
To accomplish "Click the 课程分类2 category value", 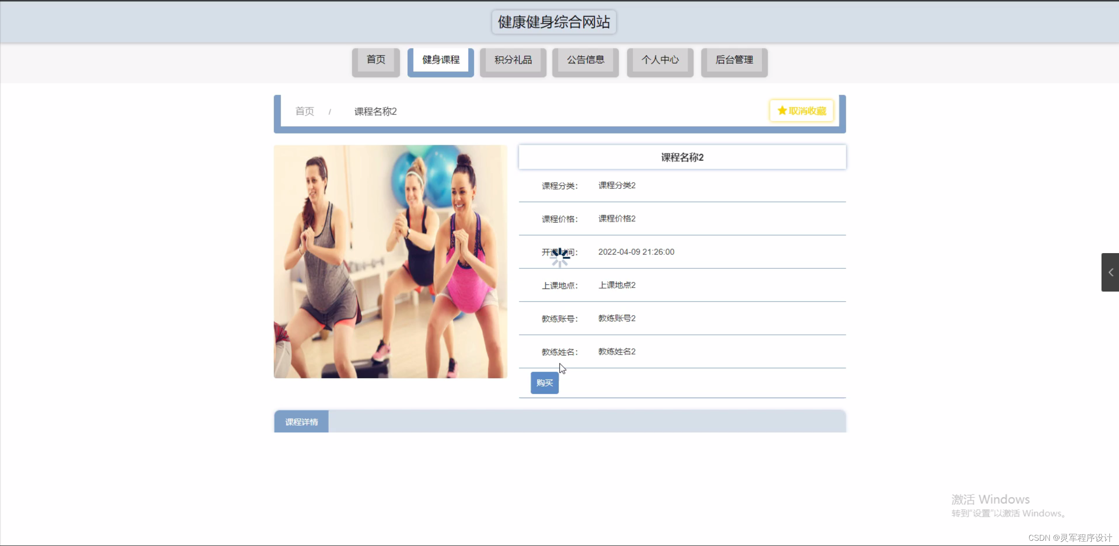I will (616, 185).
